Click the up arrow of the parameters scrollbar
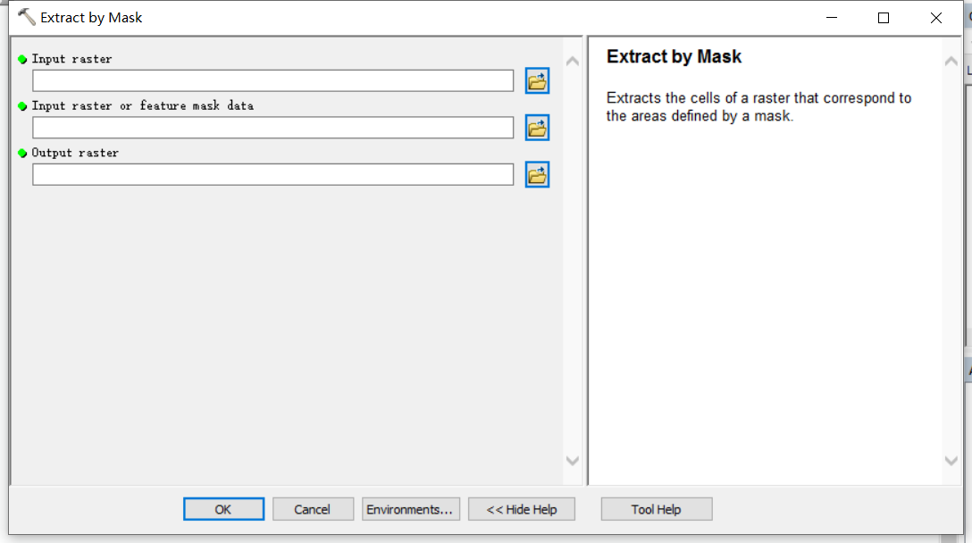The width and height of the screenshot is (972, 543). 573,62
